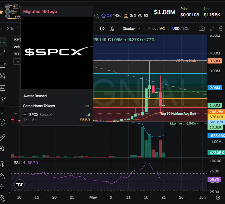This screenshot has width=225, height=204.
Task: Click the pill badge on token avatar
Action: click(17, 17)
